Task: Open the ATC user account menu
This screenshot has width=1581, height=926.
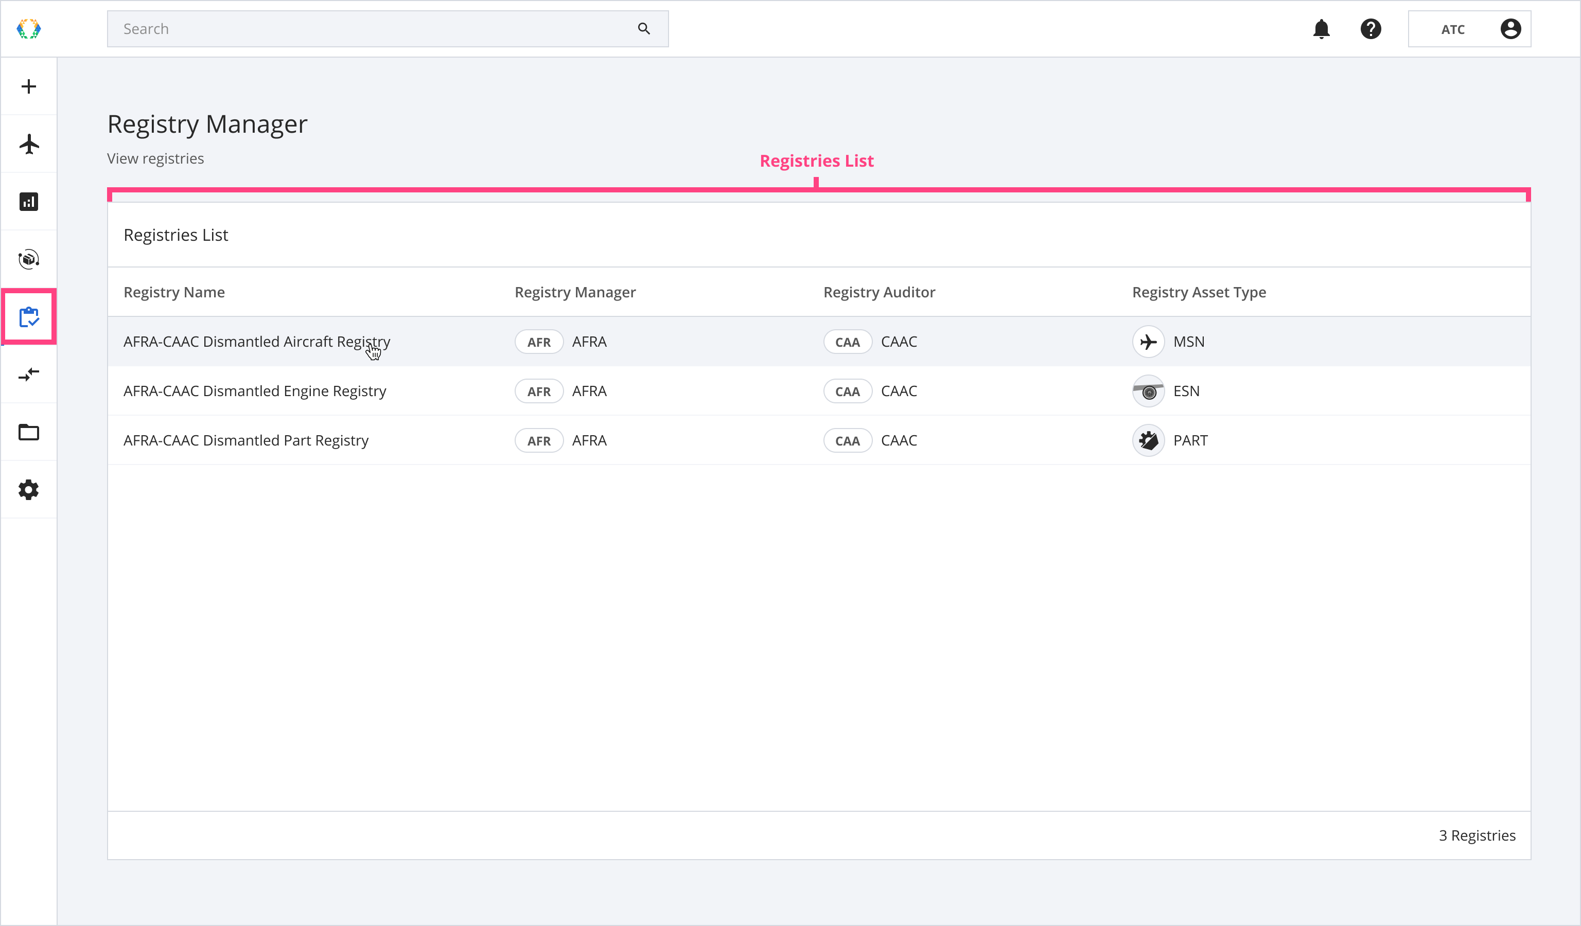Action: 1469,29
